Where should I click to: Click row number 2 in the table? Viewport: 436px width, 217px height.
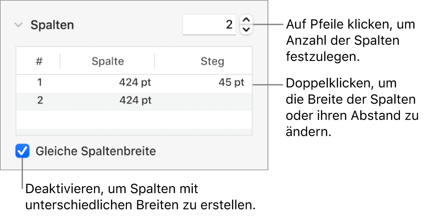(x=40, y=101)
